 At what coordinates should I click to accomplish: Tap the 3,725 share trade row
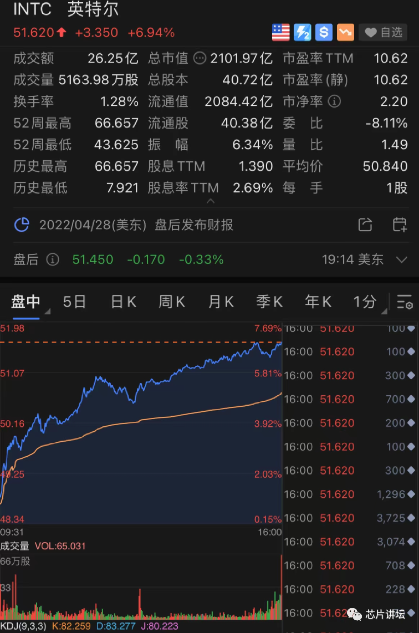click(x=350, y=518)
